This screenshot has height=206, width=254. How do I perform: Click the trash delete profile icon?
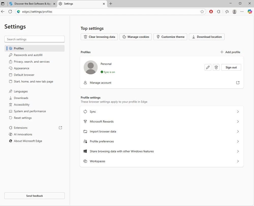coord(216,67)
